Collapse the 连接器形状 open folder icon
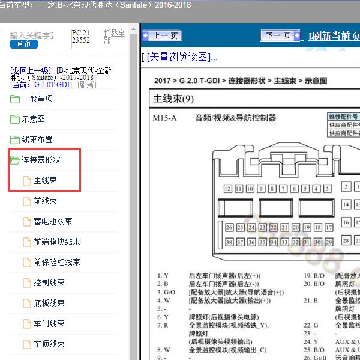Screen dimensions: 360x360 pos(15,160)
